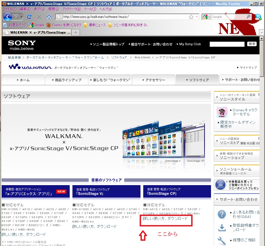Select the 商品ラインアップ navigation tab

coord(67,80)
